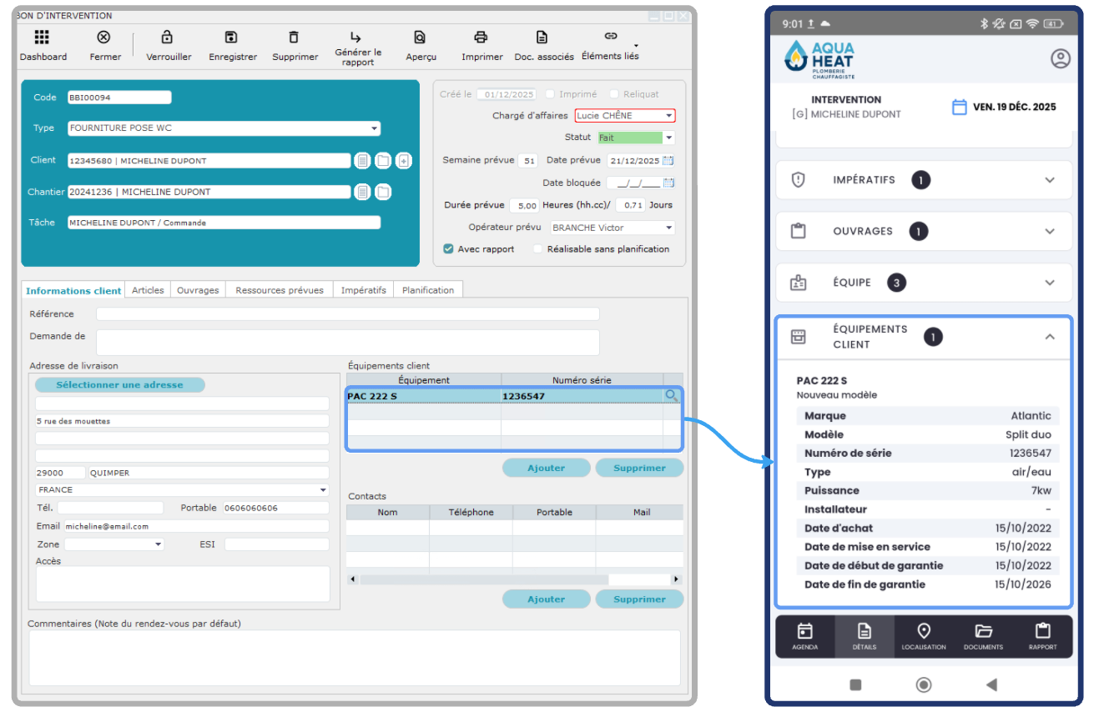Open the Dashboard from the toolbar
1094x717 pixels.
pyautogui.click(x=42, y=38)
